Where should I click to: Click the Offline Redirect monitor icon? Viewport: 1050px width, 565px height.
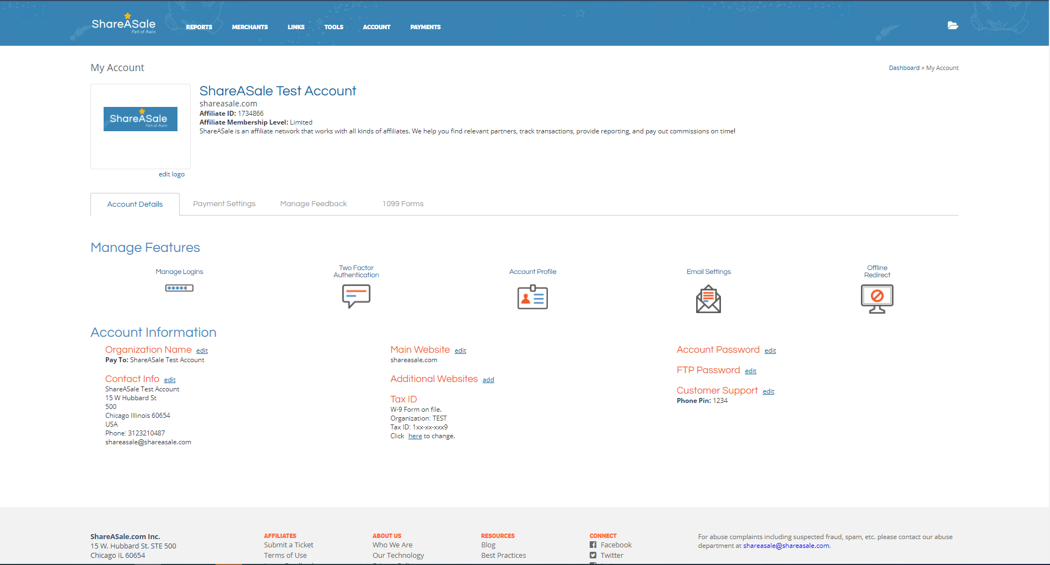click(877, 299)
